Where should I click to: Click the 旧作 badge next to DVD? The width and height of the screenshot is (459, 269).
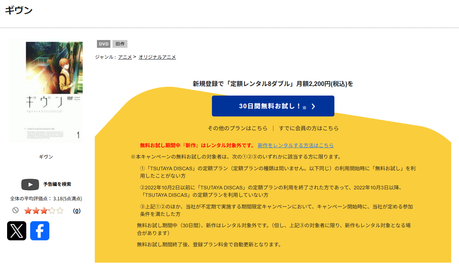(120, 44)
